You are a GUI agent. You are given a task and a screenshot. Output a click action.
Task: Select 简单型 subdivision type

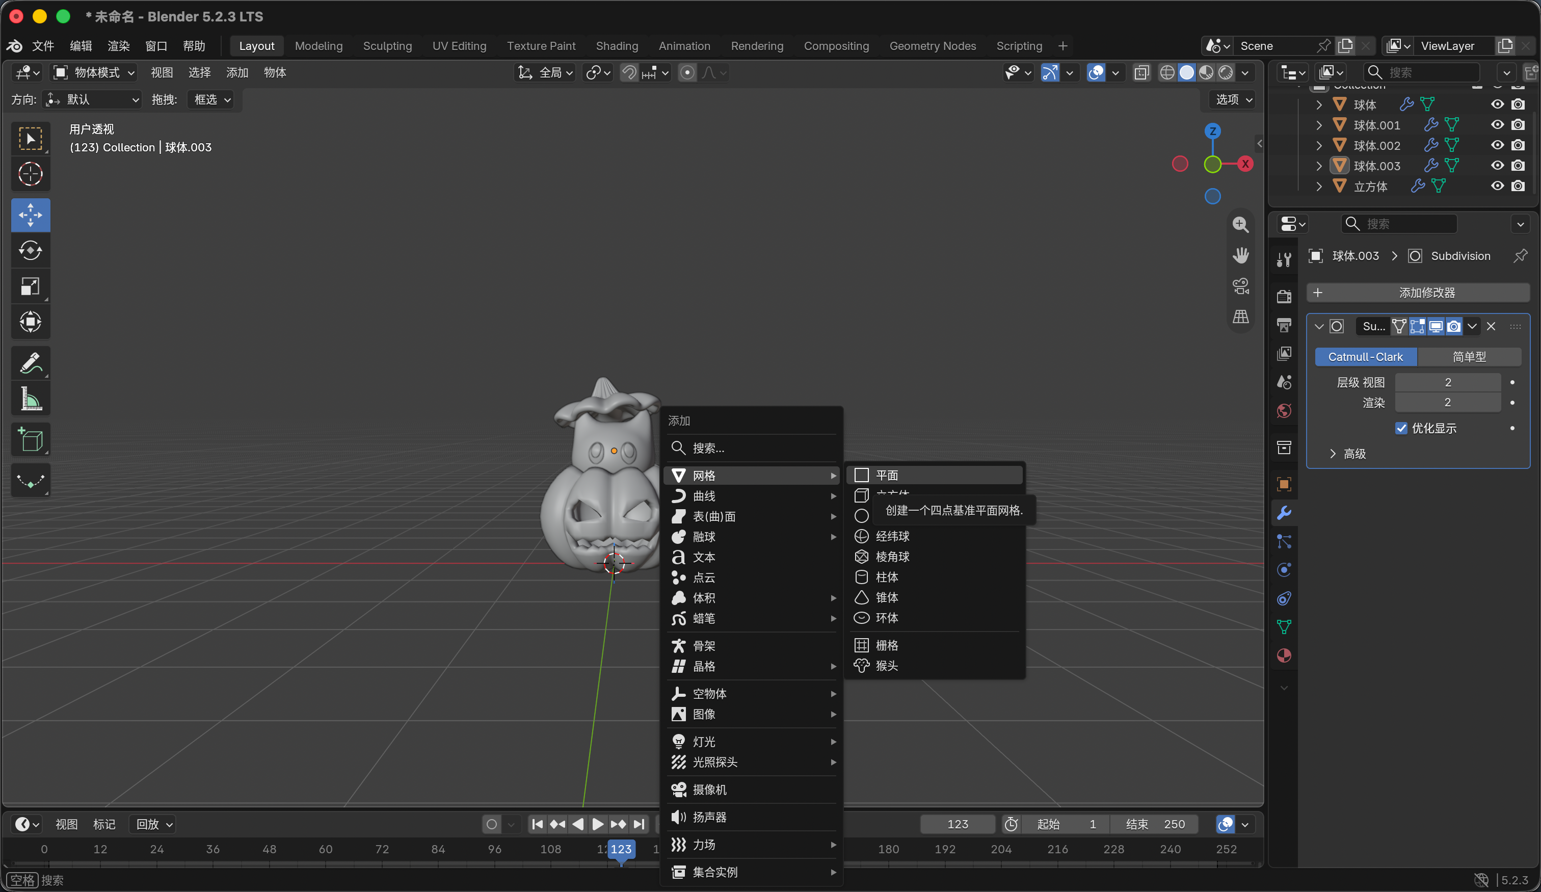[x=1469, y=357]
